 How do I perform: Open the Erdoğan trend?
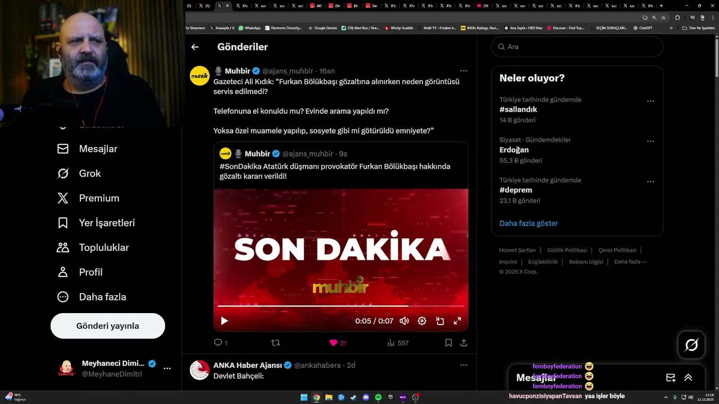514,150
